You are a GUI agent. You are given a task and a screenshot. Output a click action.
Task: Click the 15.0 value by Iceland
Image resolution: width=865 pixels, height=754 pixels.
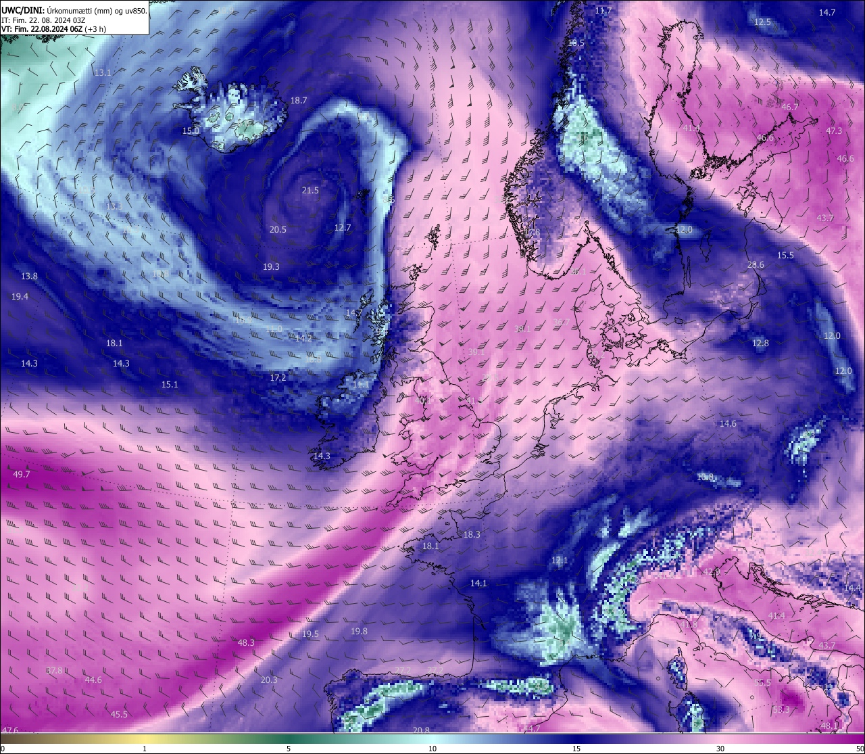(x=191, y=131)
